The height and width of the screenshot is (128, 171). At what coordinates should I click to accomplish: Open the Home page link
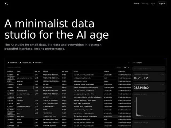tap(136, 3)
